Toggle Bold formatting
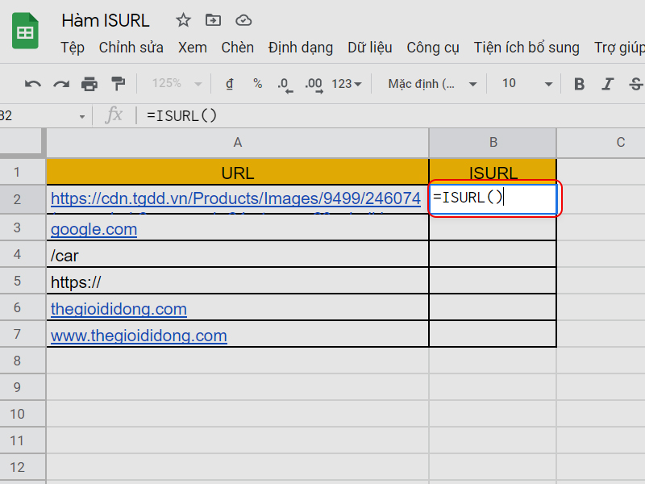645x484 pixels. [x=579, y=84]
